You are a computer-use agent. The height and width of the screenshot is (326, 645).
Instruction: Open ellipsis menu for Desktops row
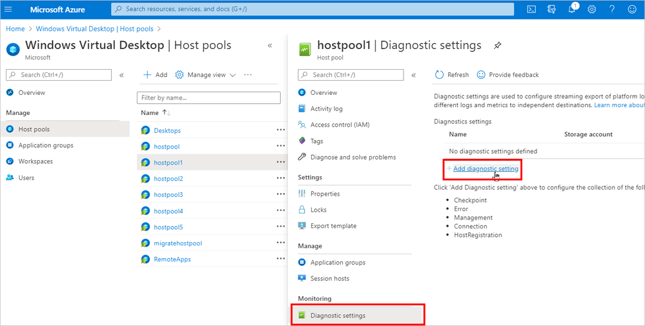coord(281,130)
